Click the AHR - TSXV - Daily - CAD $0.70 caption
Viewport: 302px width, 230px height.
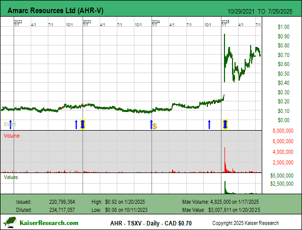pyautogui.click(x=151, y=223)
